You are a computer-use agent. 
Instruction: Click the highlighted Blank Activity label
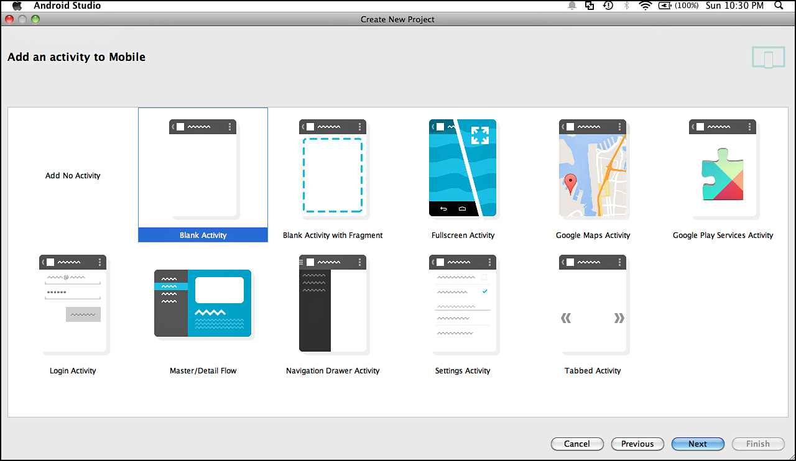point(203,235)
